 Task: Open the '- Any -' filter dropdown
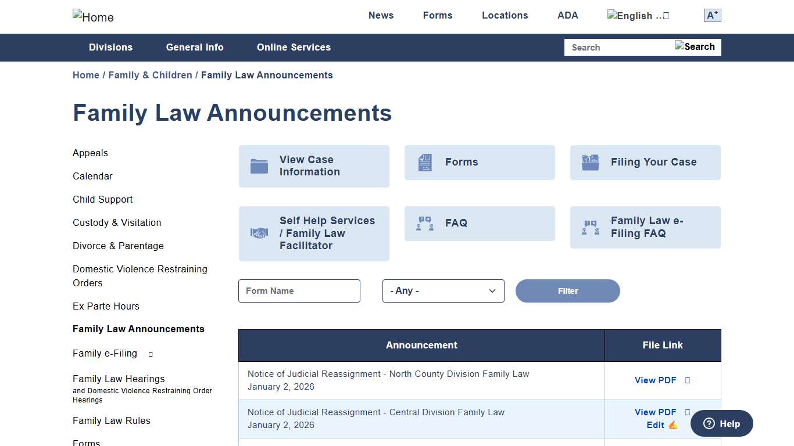(x=443, y=290)
